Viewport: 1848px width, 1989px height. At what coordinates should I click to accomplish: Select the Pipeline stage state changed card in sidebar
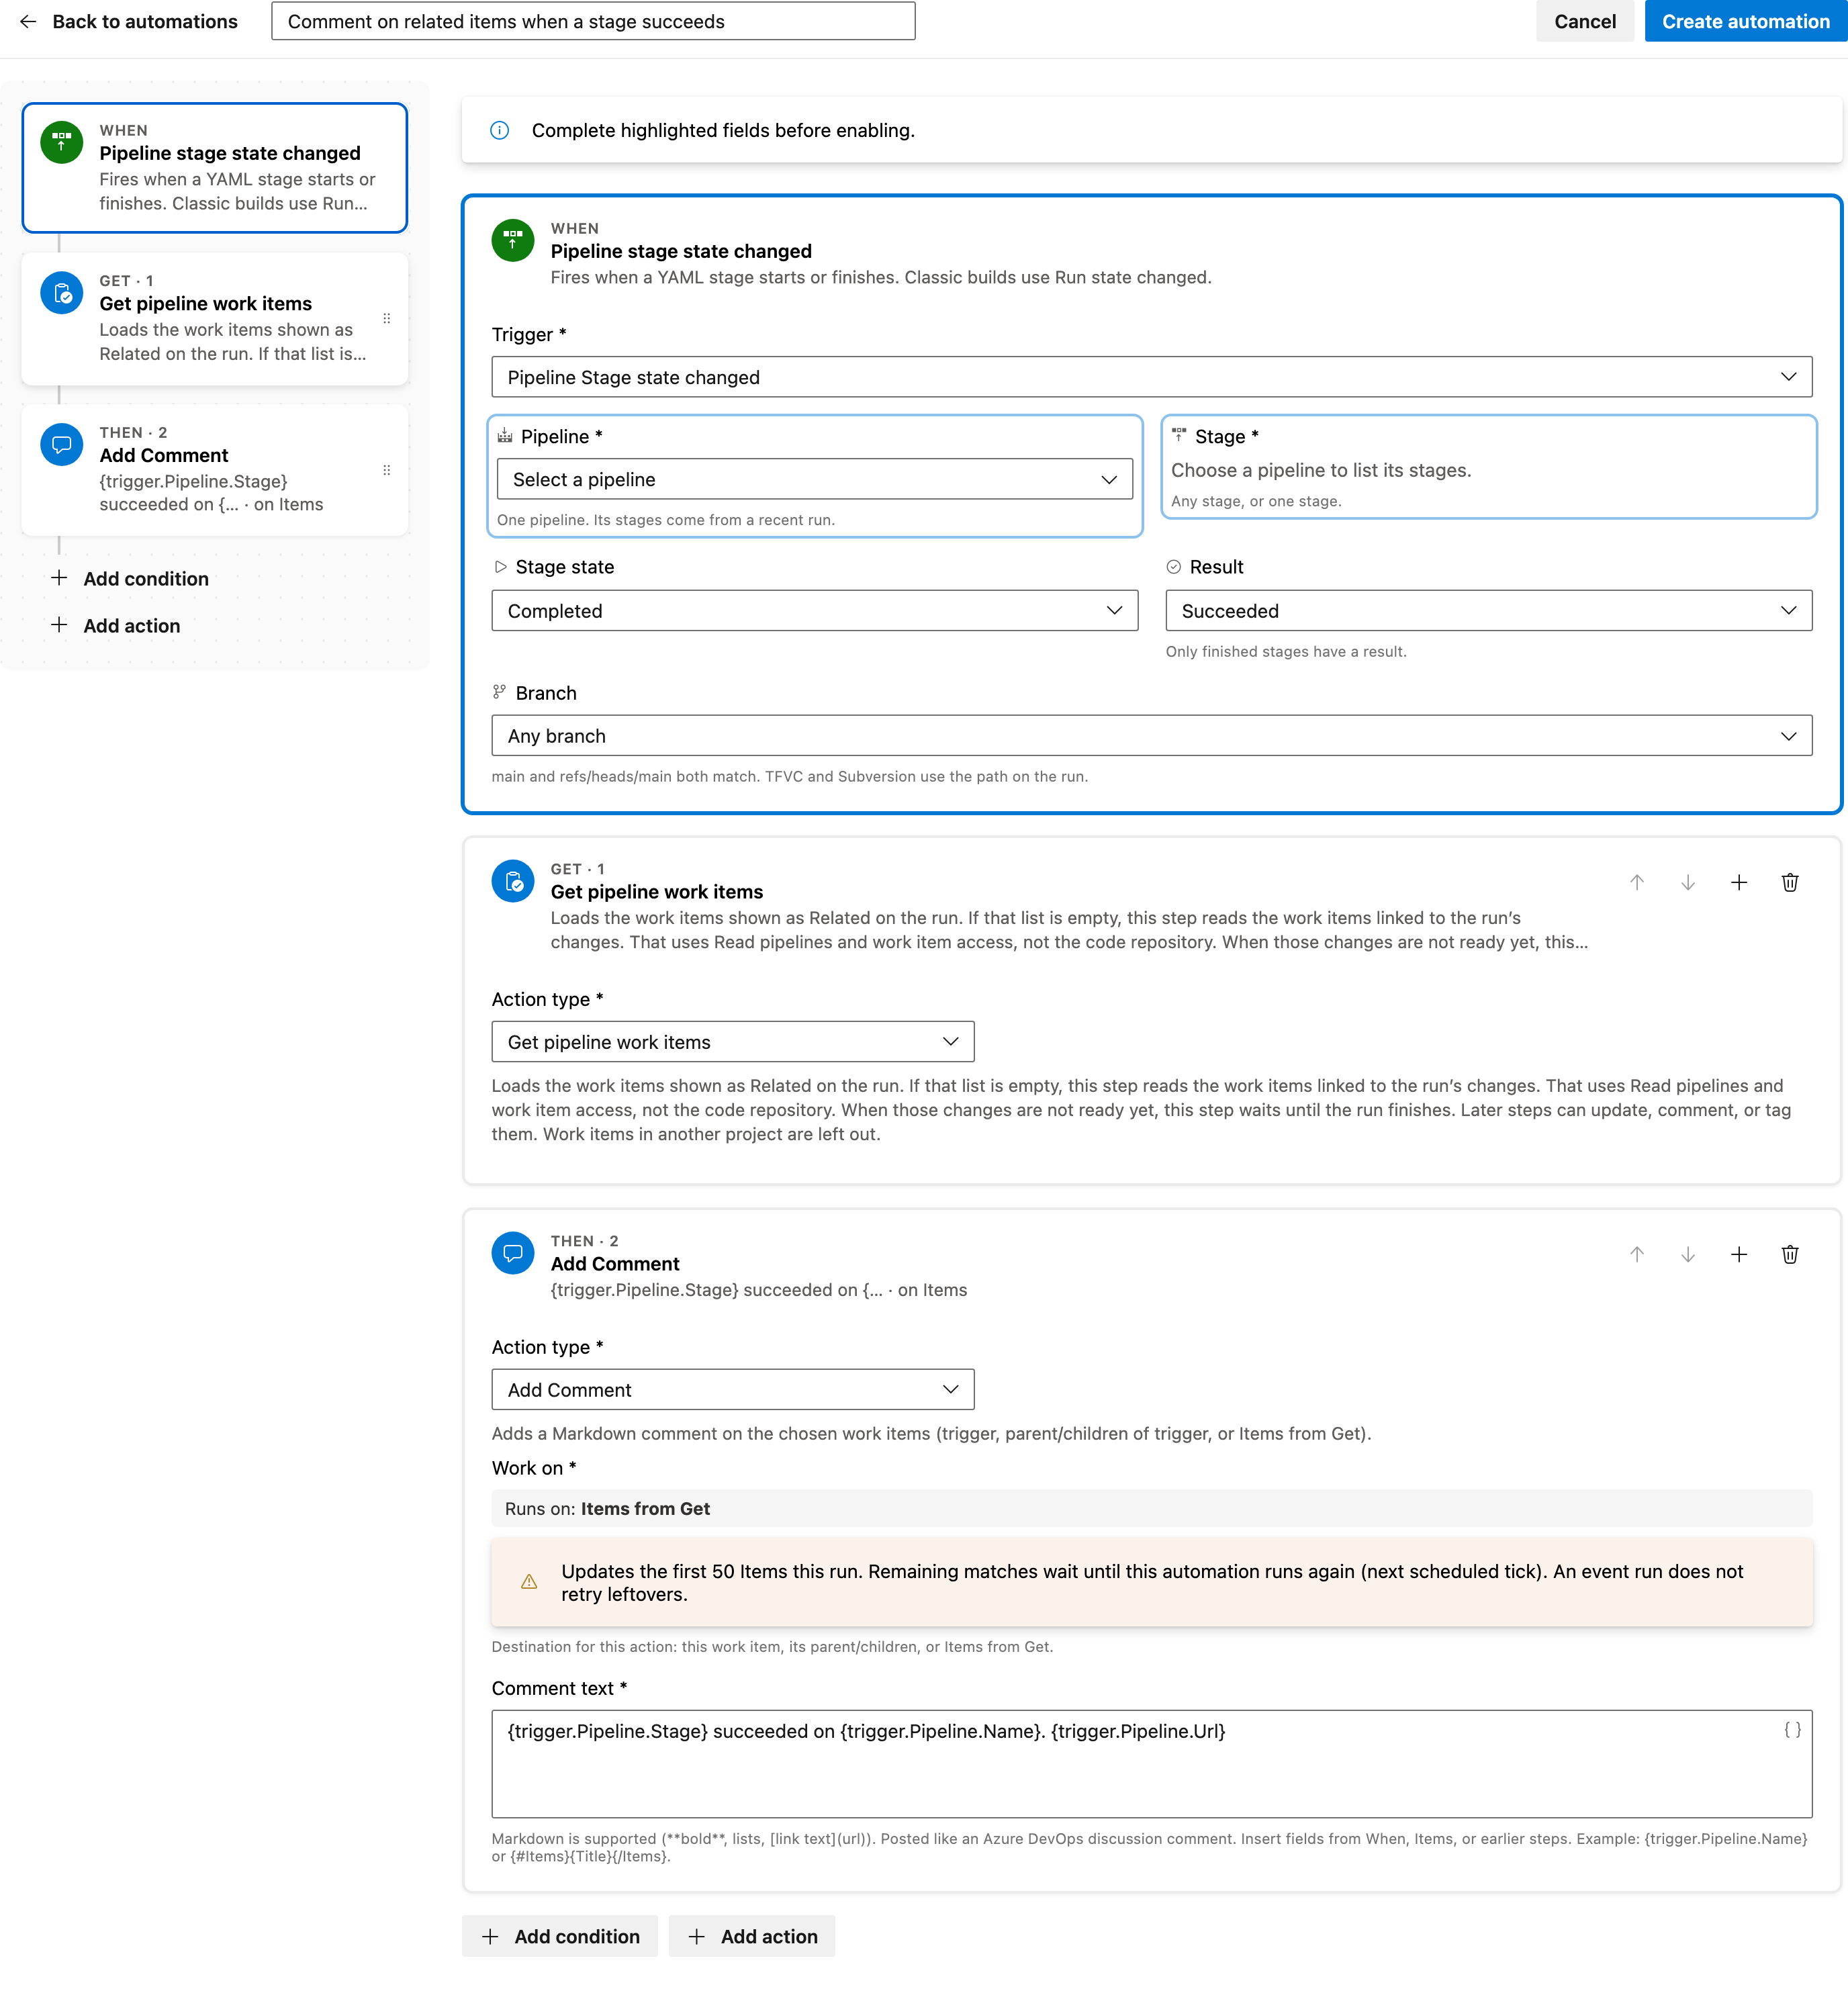(214, 168)
